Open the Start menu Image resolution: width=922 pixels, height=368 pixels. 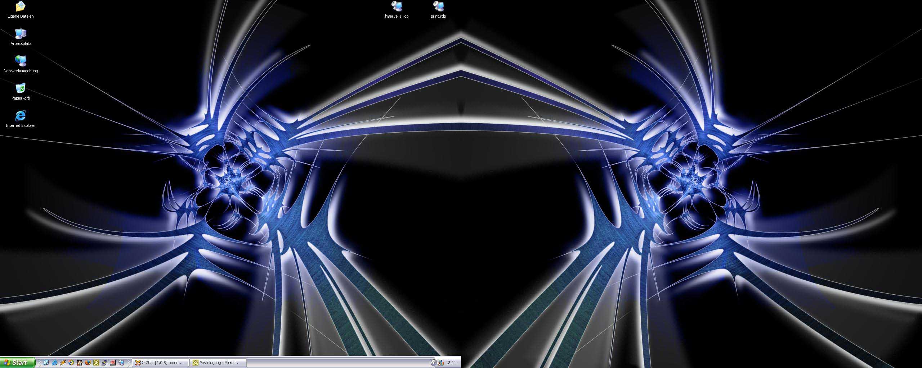[17, 363]
